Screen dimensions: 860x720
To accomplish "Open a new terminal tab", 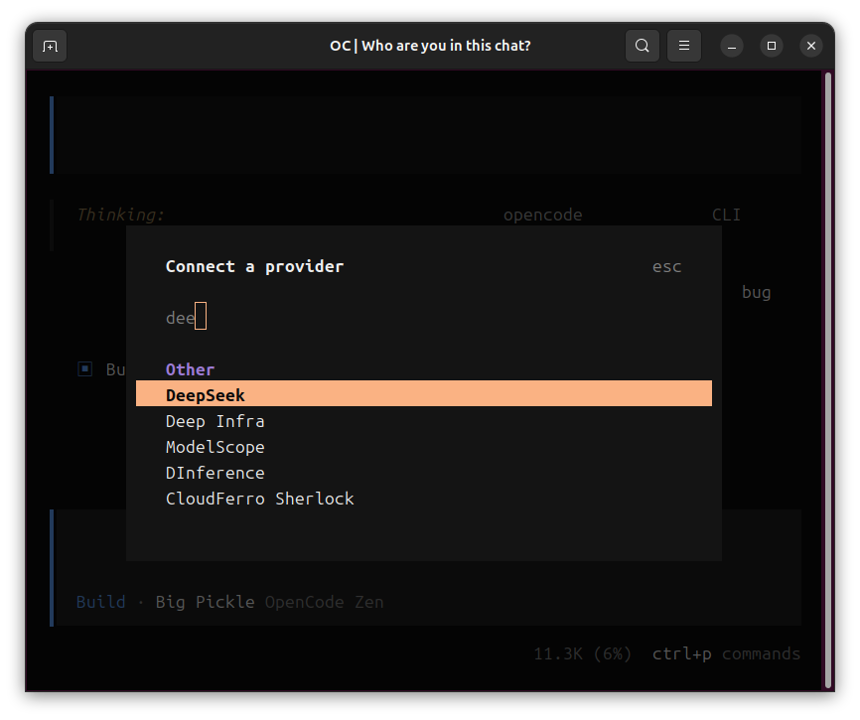I will 50,46.
